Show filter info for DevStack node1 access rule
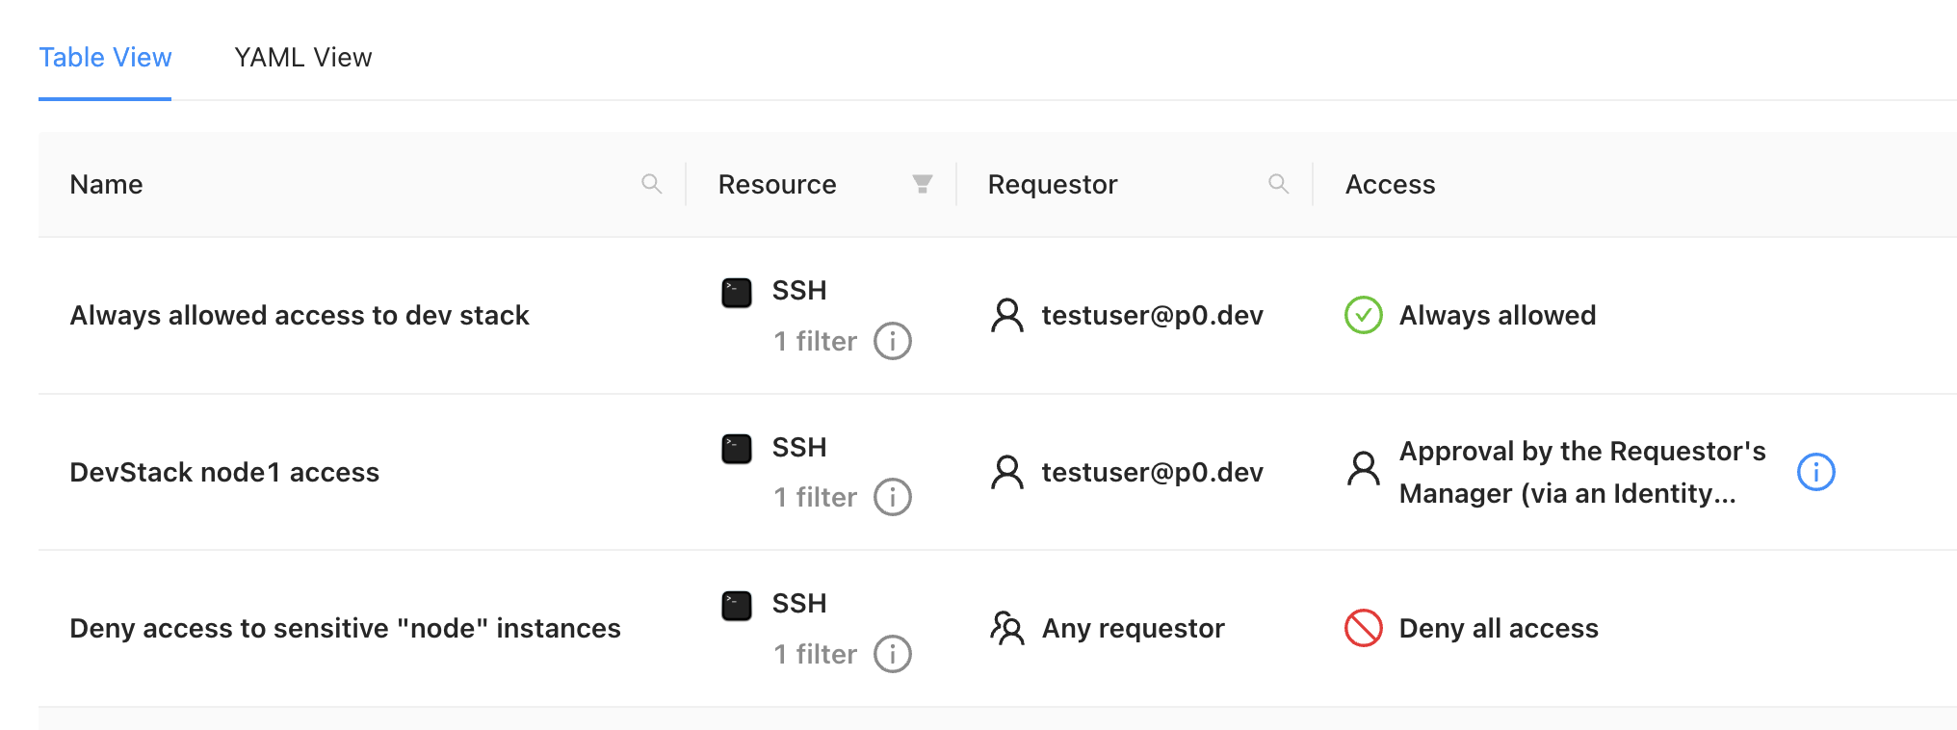Screen dimensions: 1957x730 (892, 498)
